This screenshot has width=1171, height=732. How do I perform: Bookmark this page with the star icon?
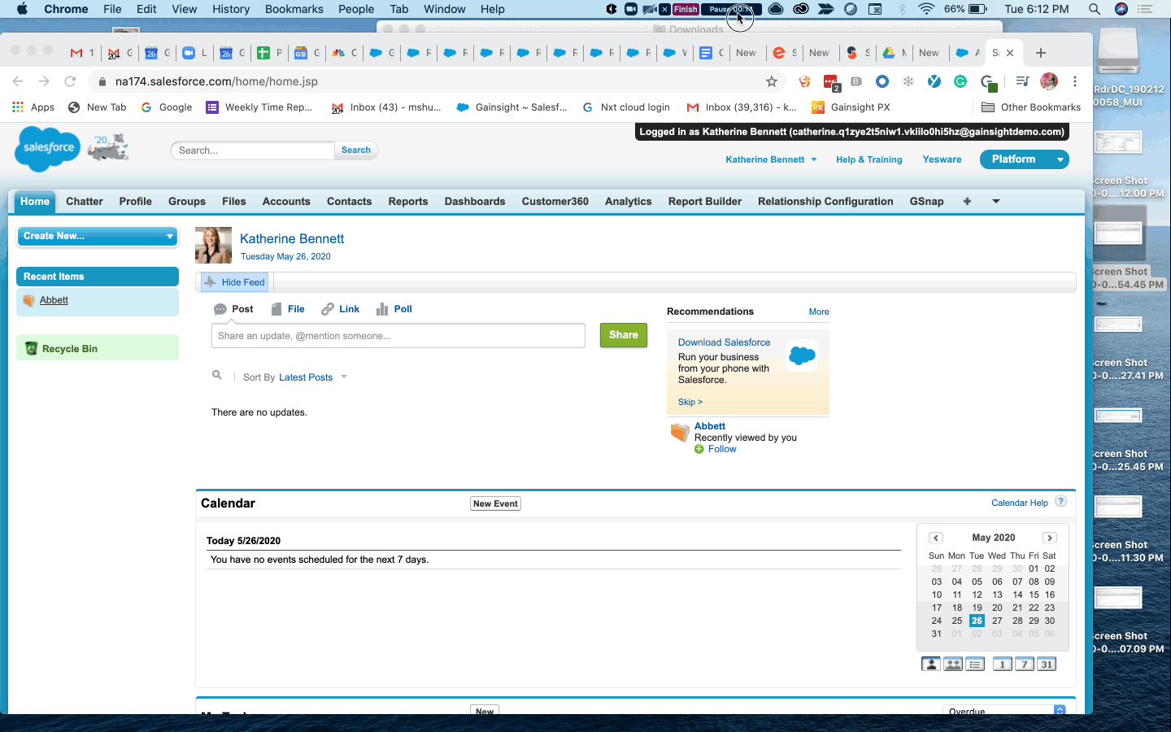coord(772,81)
